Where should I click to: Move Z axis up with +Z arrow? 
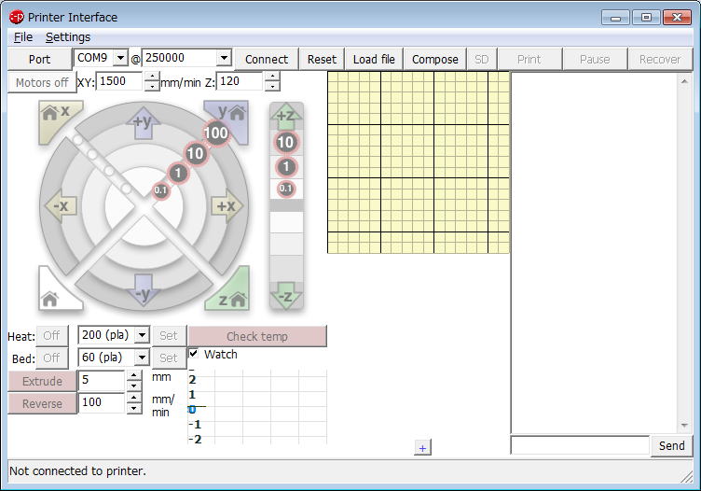pyautogui.click(x=286, y=116)
